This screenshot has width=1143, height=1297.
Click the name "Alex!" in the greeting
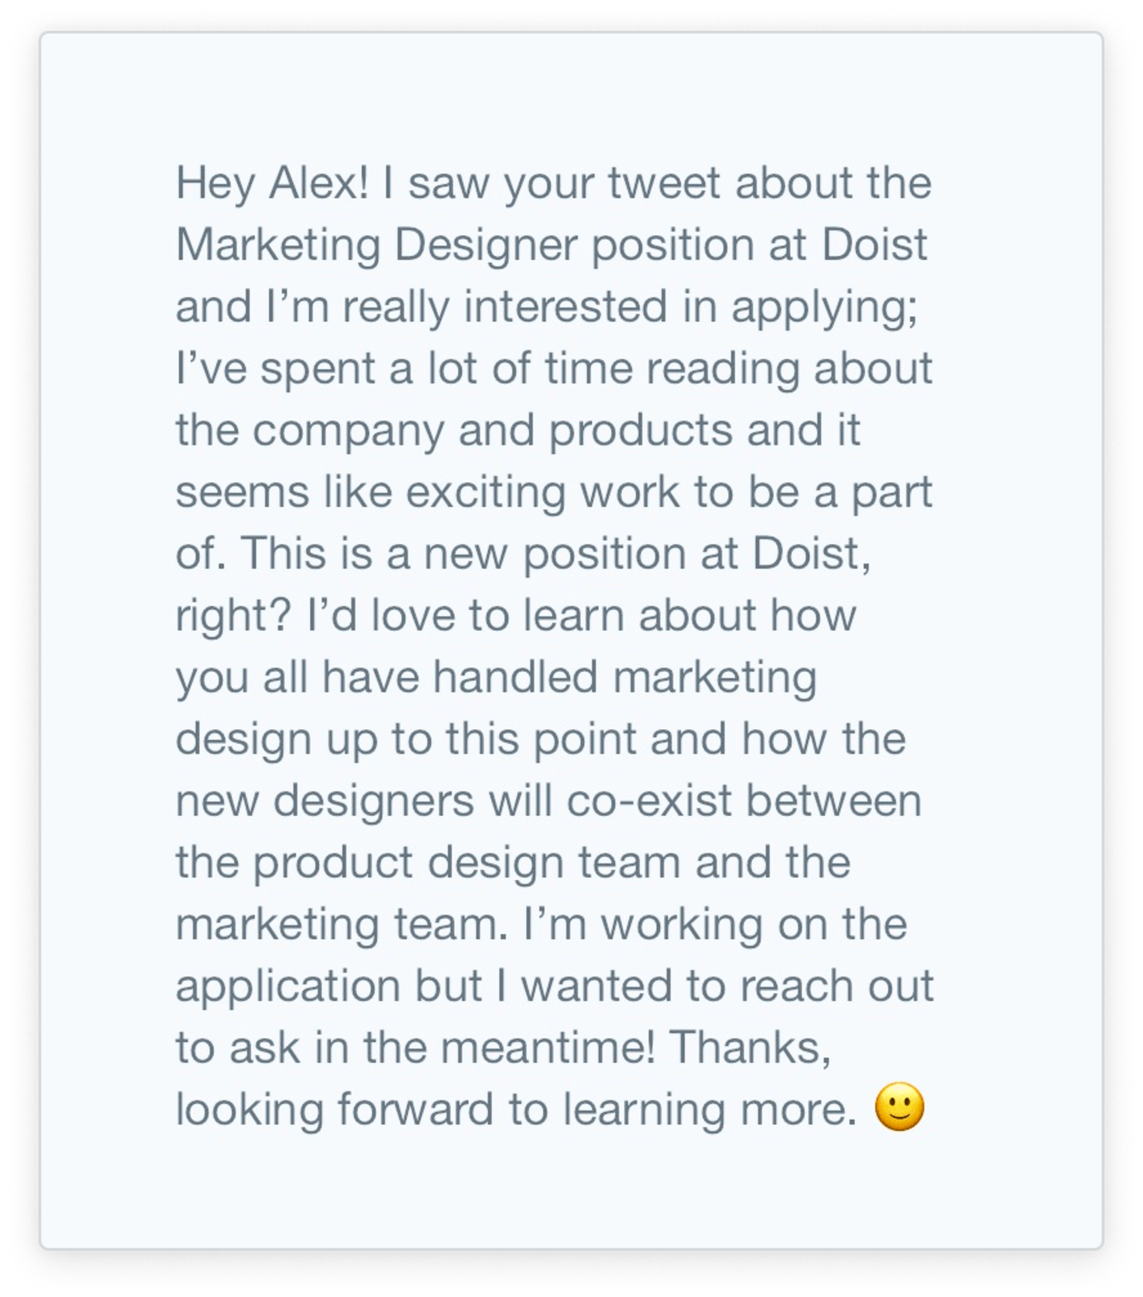(318, 183)
